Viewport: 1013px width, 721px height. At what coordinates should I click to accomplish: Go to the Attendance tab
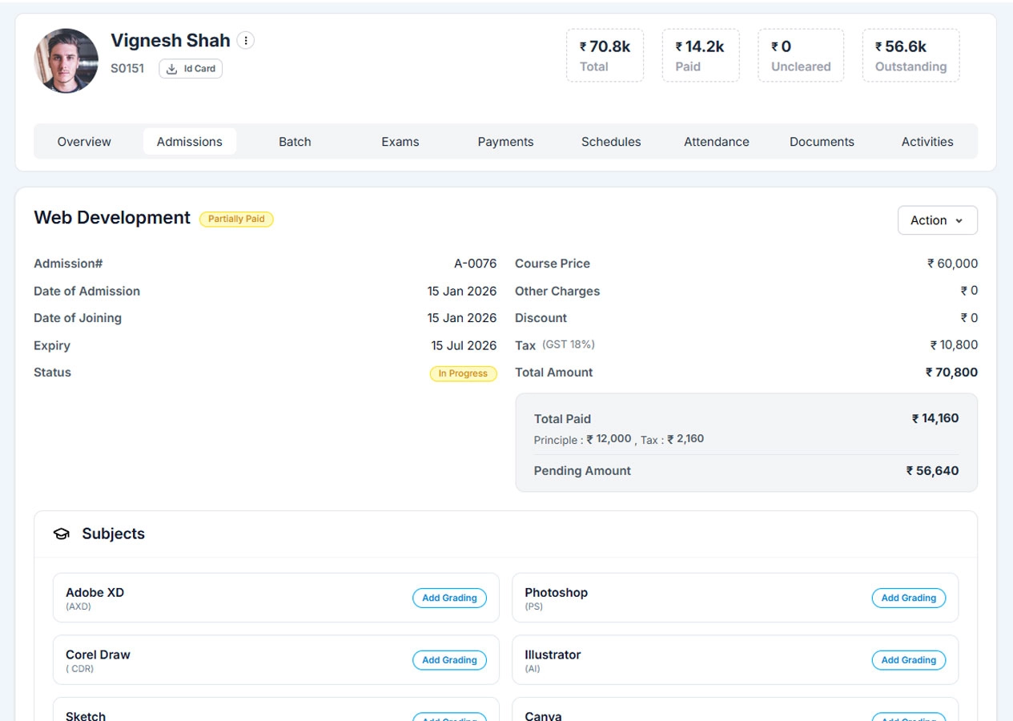pos(716,142)
